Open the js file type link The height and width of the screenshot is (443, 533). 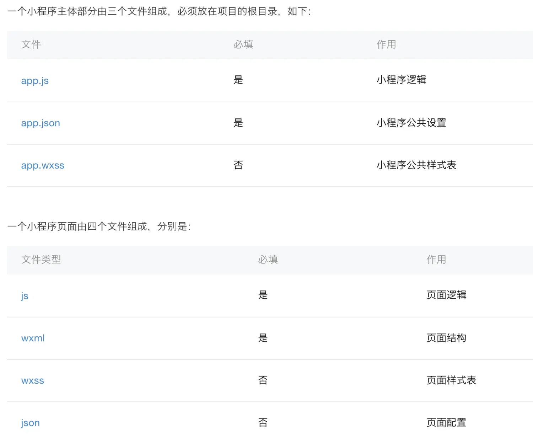point(25,296)
